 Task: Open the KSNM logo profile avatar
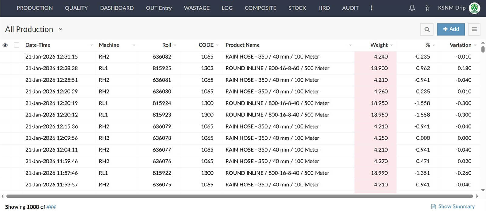474,8
